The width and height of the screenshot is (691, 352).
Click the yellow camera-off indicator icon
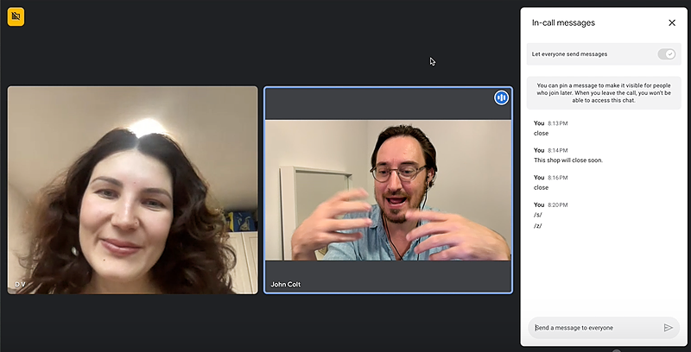(x=16, y=17)
